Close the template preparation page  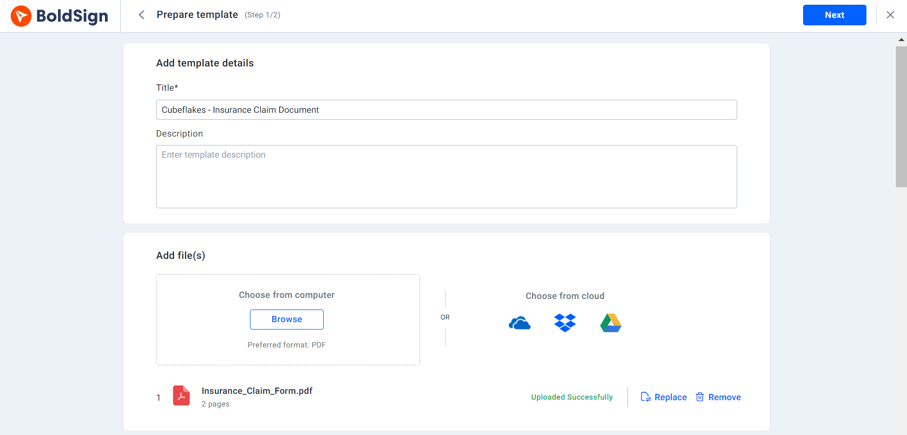click(x=890, y=15)
